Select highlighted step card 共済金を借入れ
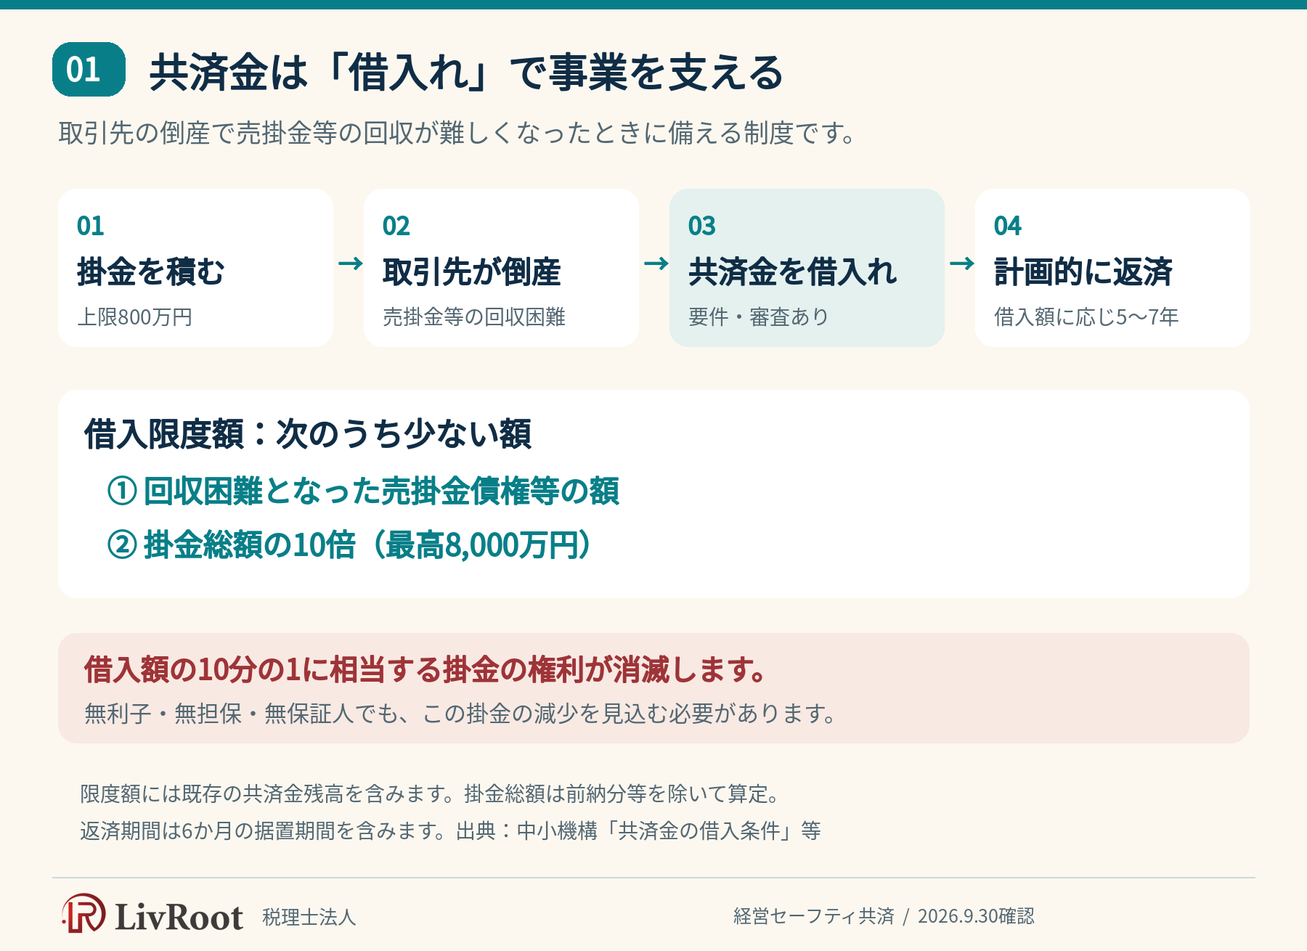The width and height of the screenshot is (1307, 951). [x=807, y=268]
